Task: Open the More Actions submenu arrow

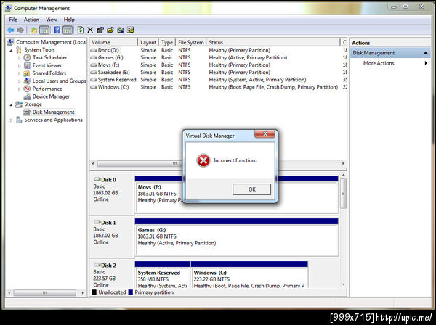Action: pyautogui.click(x=426, y=63)
